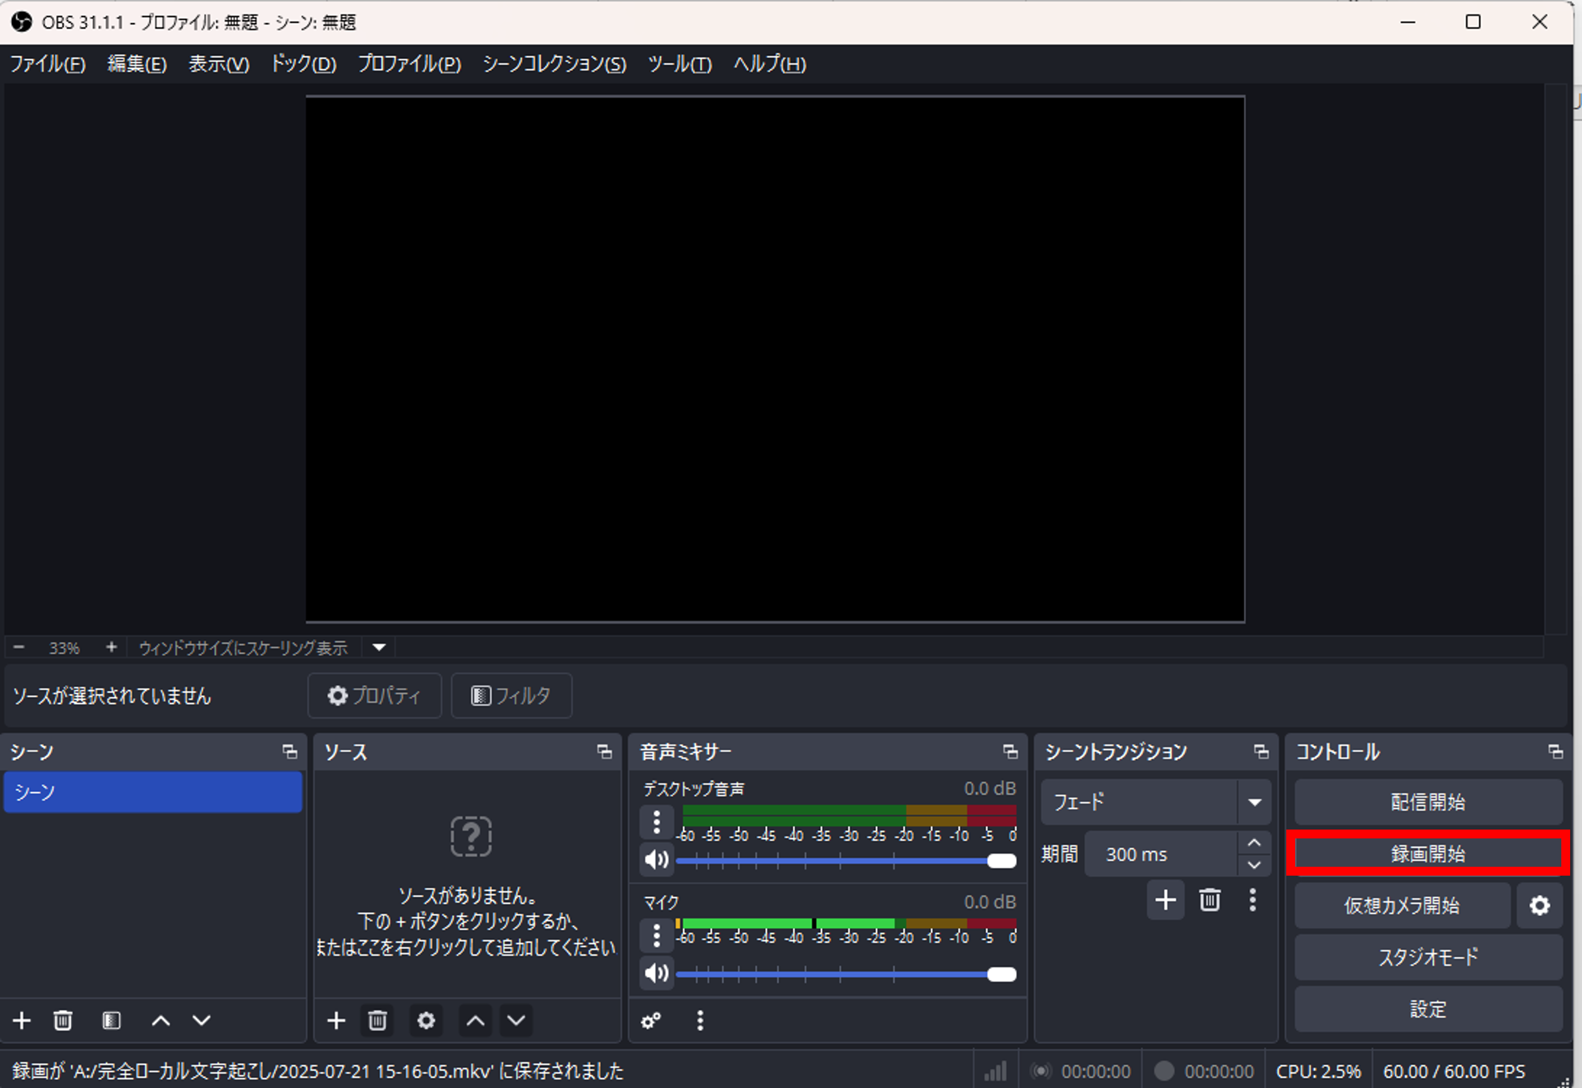Open scene filters icon in Scenes dock
The image size is (1582, 1088).
111,1020
